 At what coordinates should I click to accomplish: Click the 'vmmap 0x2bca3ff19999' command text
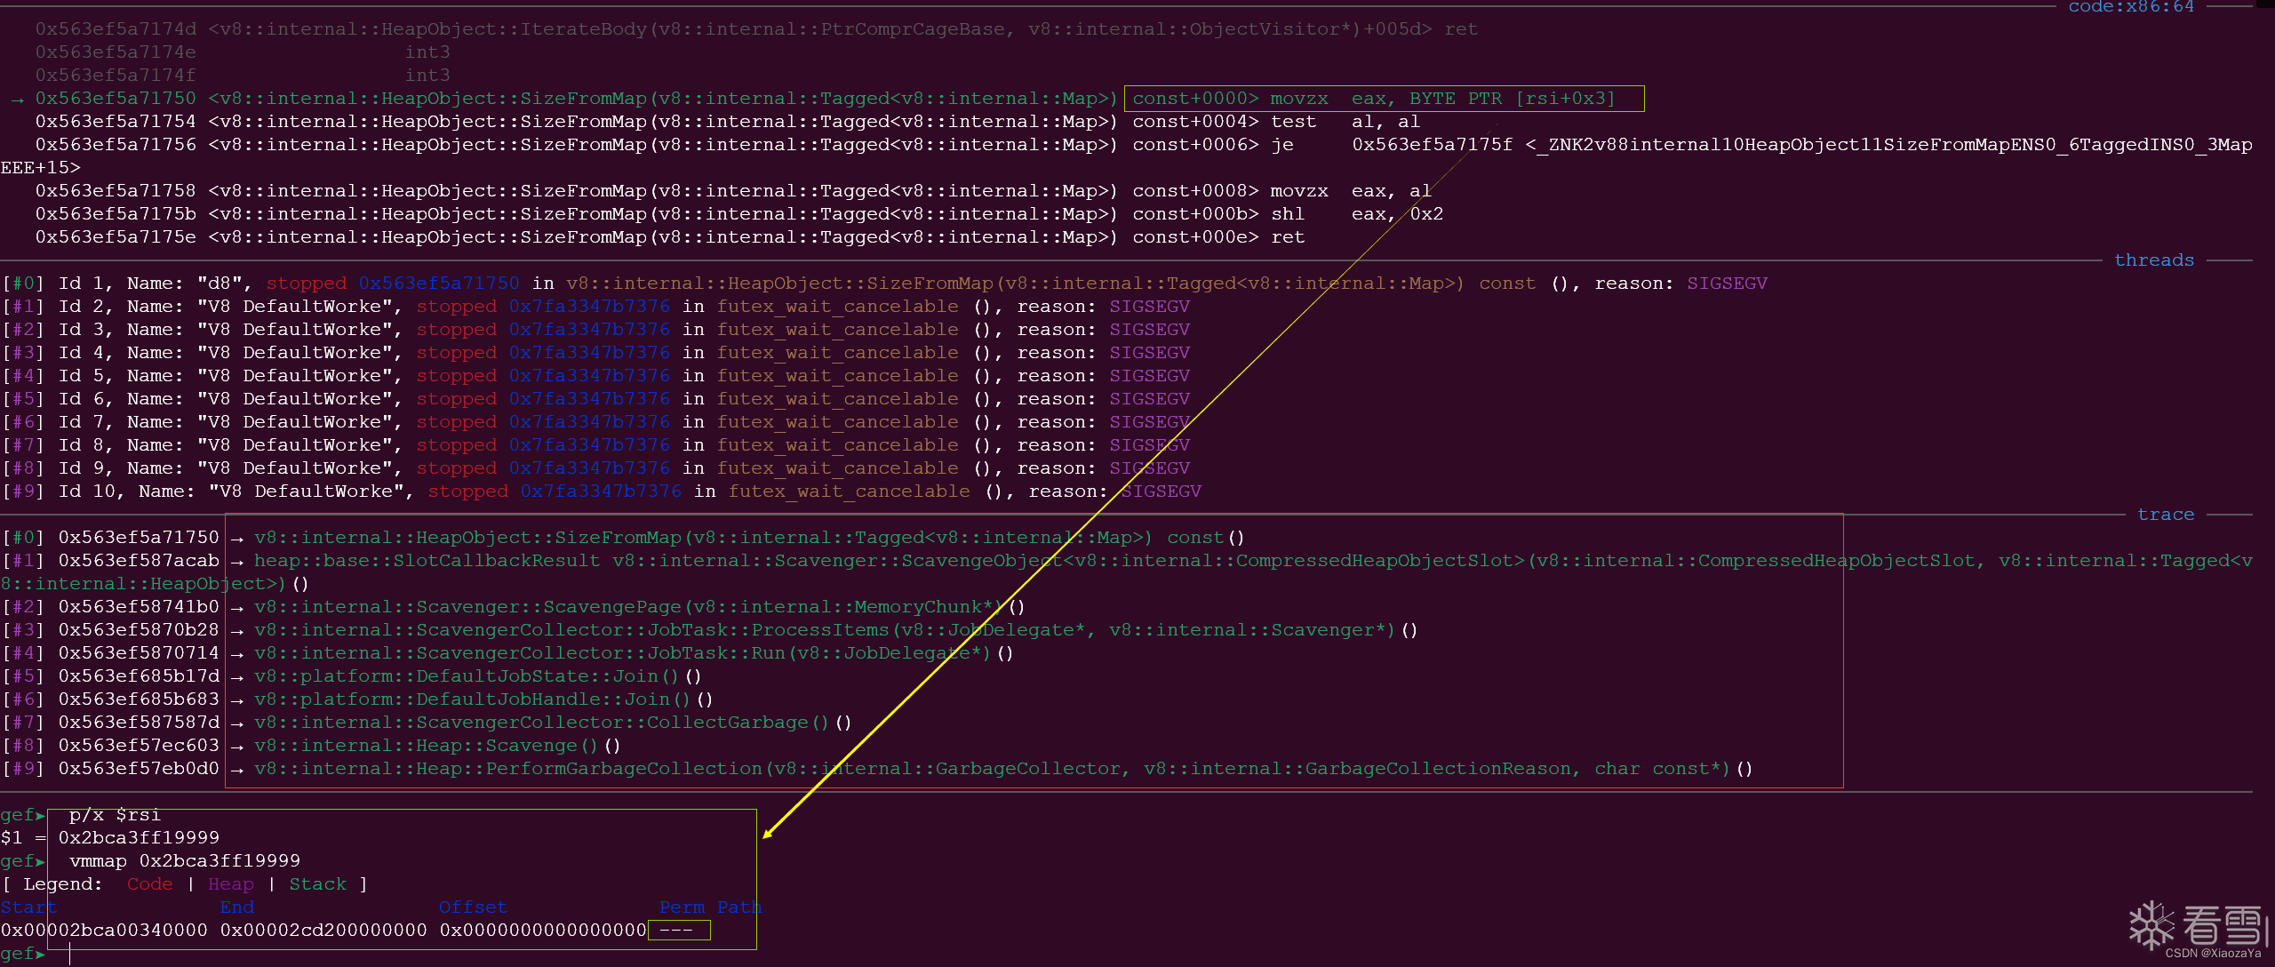coord(184,861)
